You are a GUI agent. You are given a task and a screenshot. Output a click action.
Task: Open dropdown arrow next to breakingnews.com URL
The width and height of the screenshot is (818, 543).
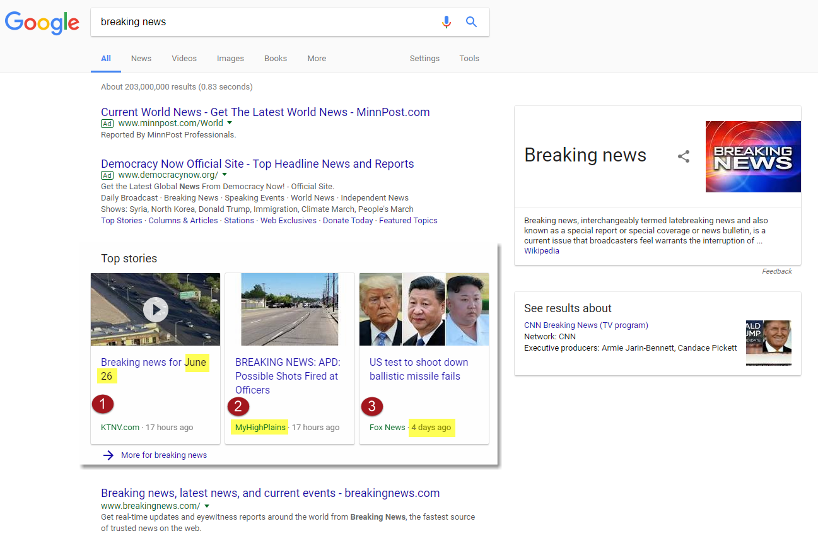point(207,506)
